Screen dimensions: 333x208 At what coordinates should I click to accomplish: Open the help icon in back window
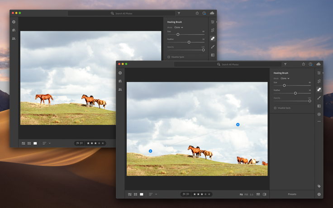click(204, 13)
